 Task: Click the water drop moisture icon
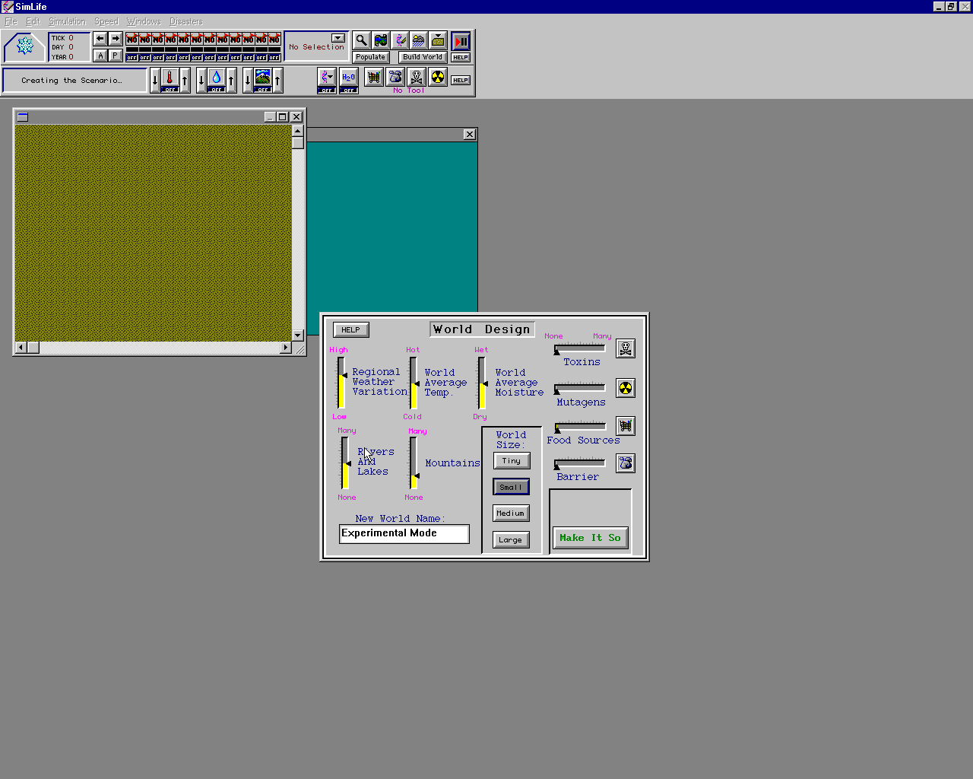tap(217, 78)
